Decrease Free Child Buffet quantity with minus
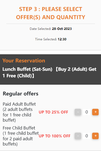 78,136
